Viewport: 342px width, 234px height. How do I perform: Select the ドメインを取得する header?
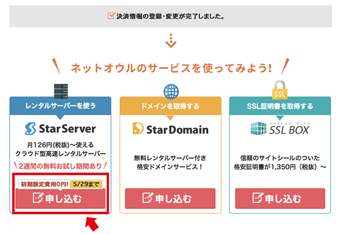click(x=171, y=106)
